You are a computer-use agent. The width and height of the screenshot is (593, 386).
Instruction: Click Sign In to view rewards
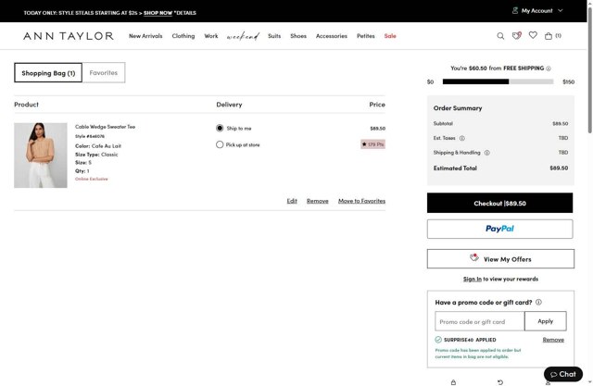click(x=473, y=280)
